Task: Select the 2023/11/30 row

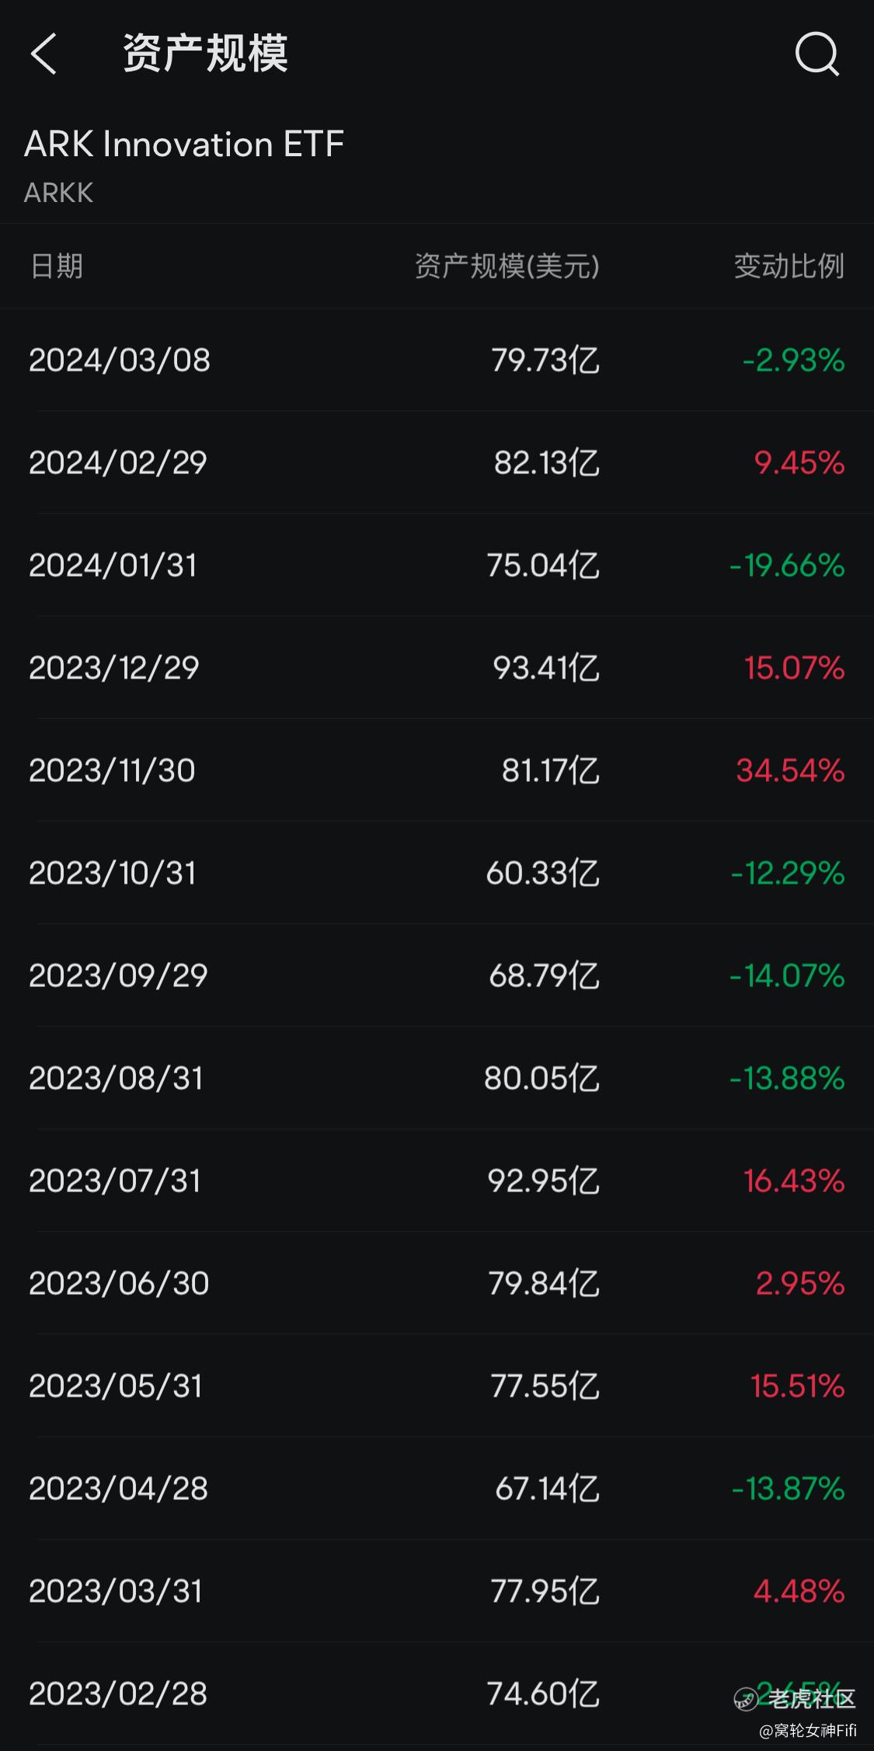Action: (x=437, y=770)
